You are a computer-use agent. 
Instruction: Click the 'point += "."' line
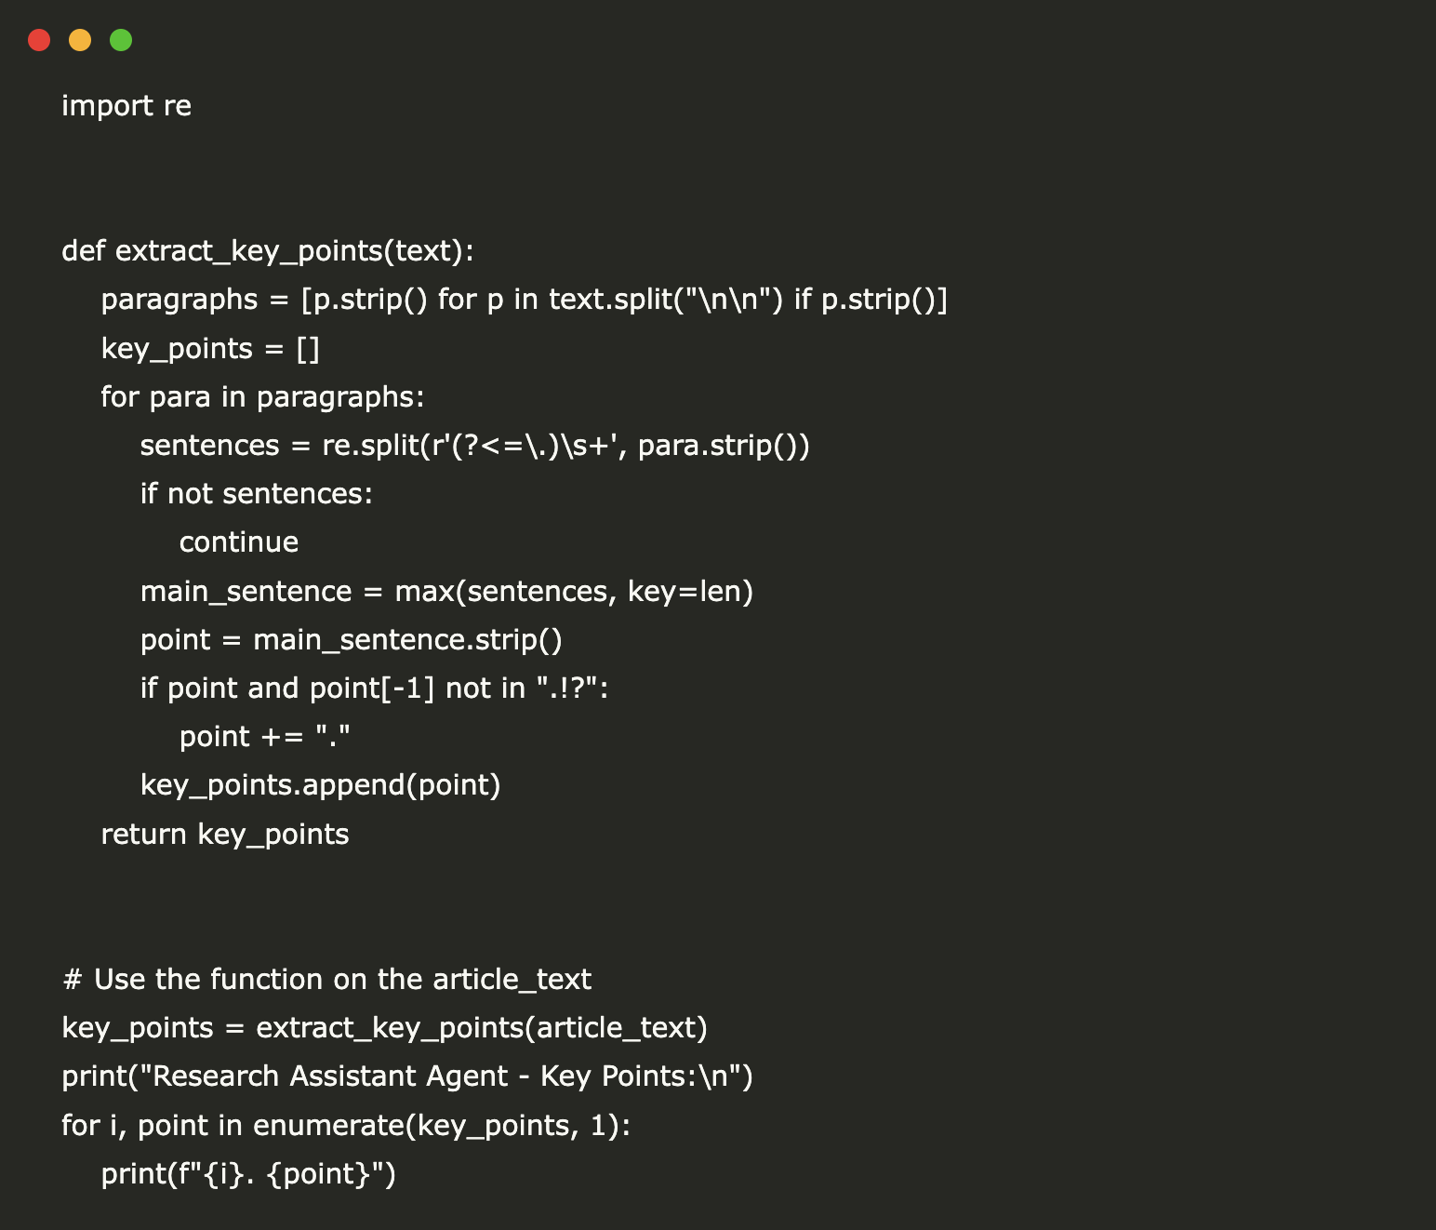264,737
